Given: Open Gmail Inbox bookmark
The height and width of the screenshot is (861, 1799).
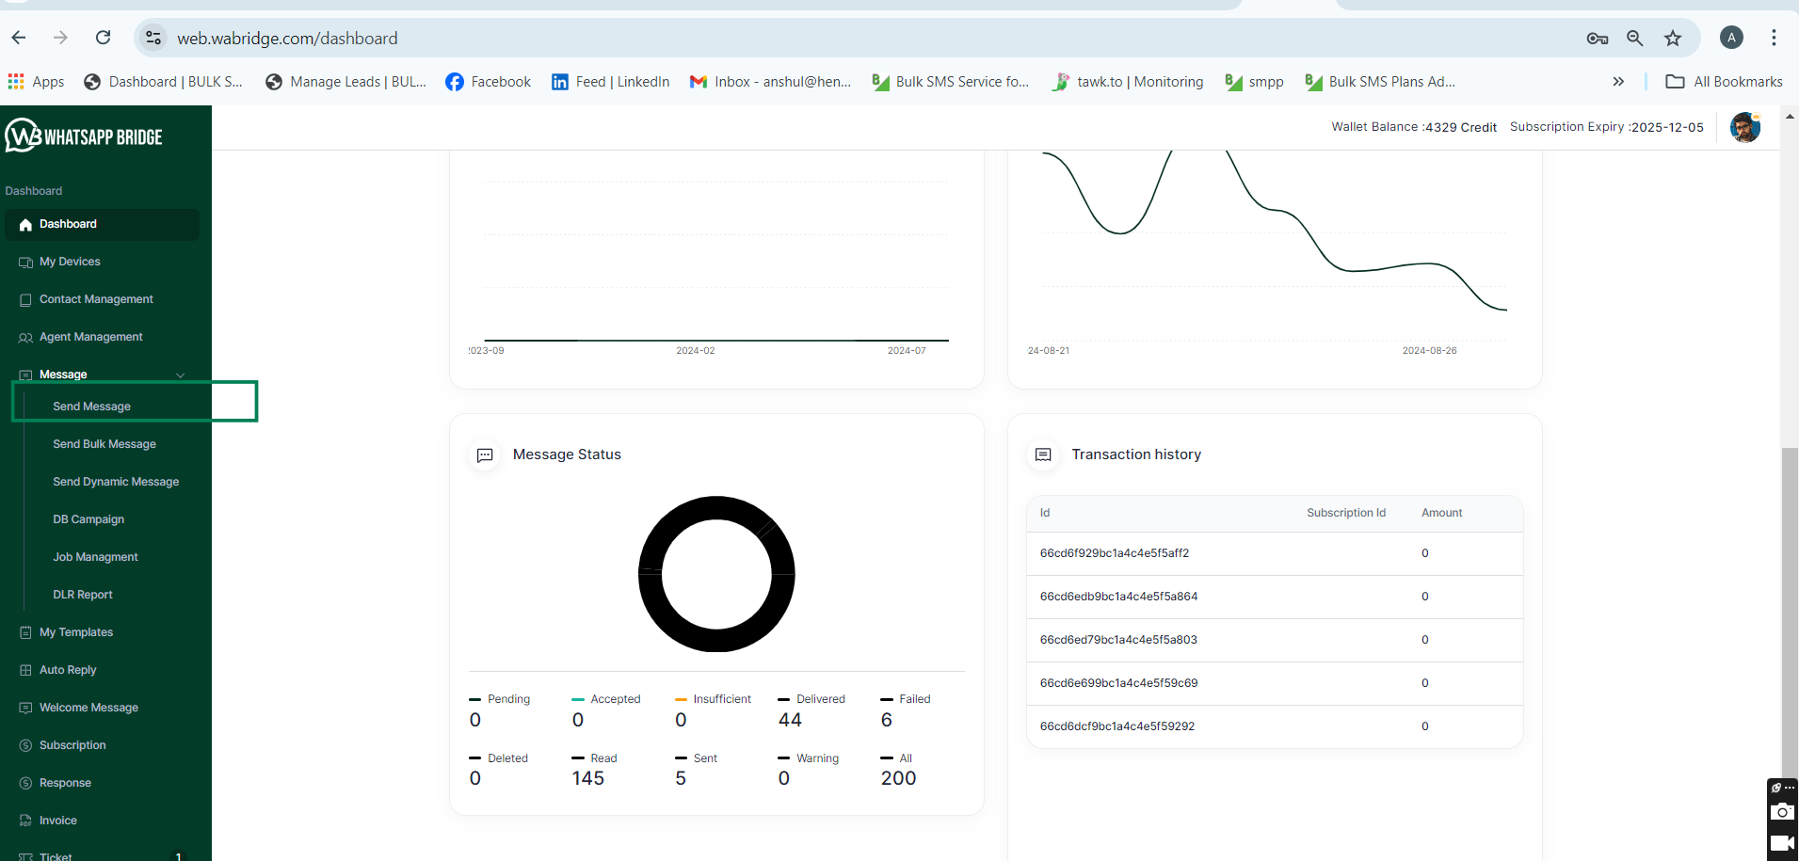Looking at the screenshot, I should coord(770,82).
